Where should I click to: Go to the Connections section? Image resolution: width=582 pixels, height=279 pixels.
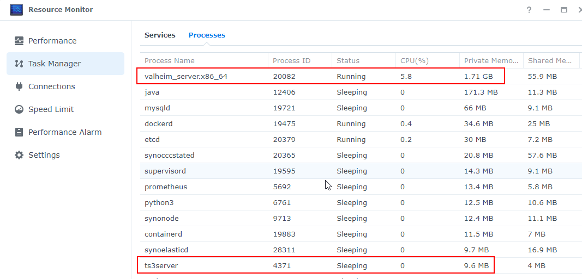tap(65, 86)
